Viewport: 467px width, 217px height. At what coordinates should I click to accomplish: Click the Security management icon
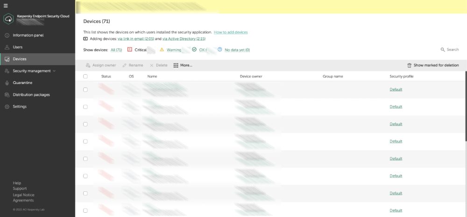point(7,71)
